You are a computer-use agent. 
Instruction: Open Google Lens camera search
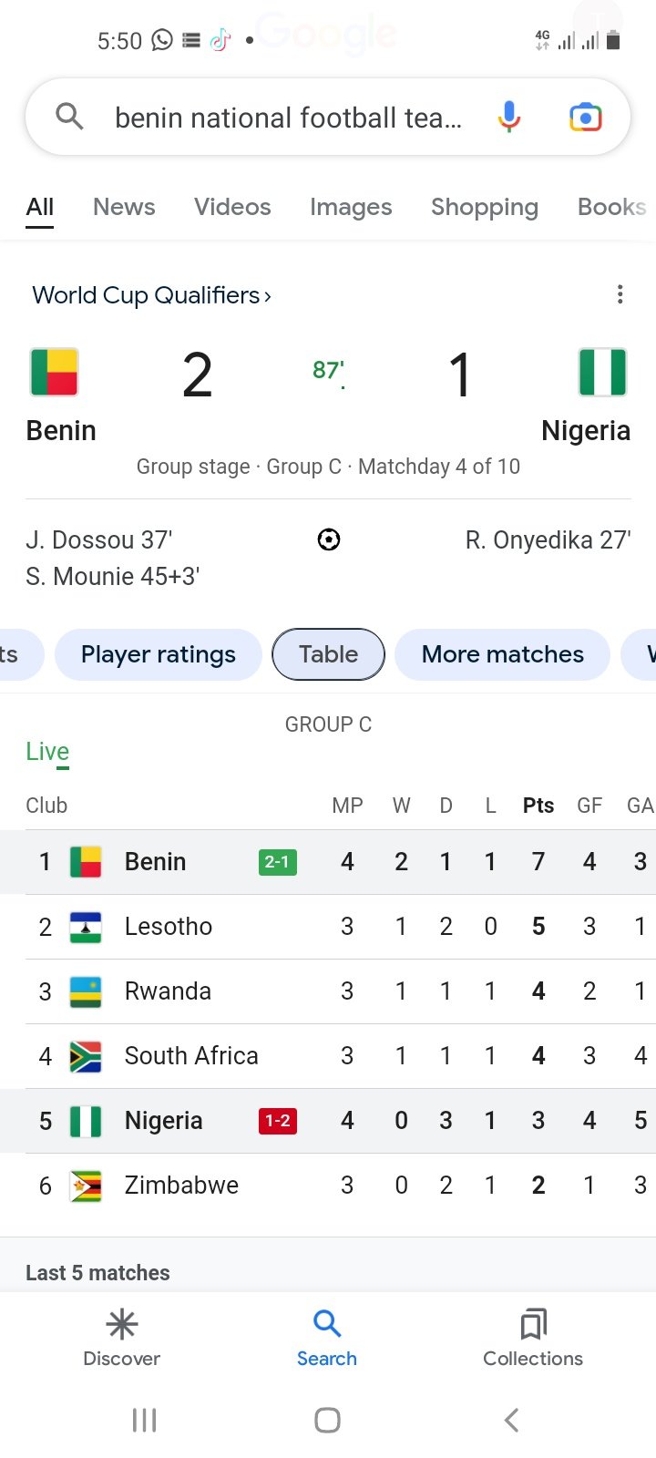[x=585, y=118]
